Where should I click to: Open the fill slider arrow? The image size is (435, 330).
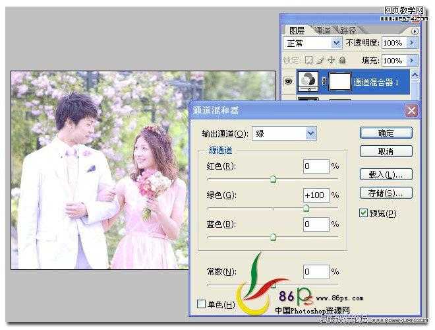click(412, 60)
